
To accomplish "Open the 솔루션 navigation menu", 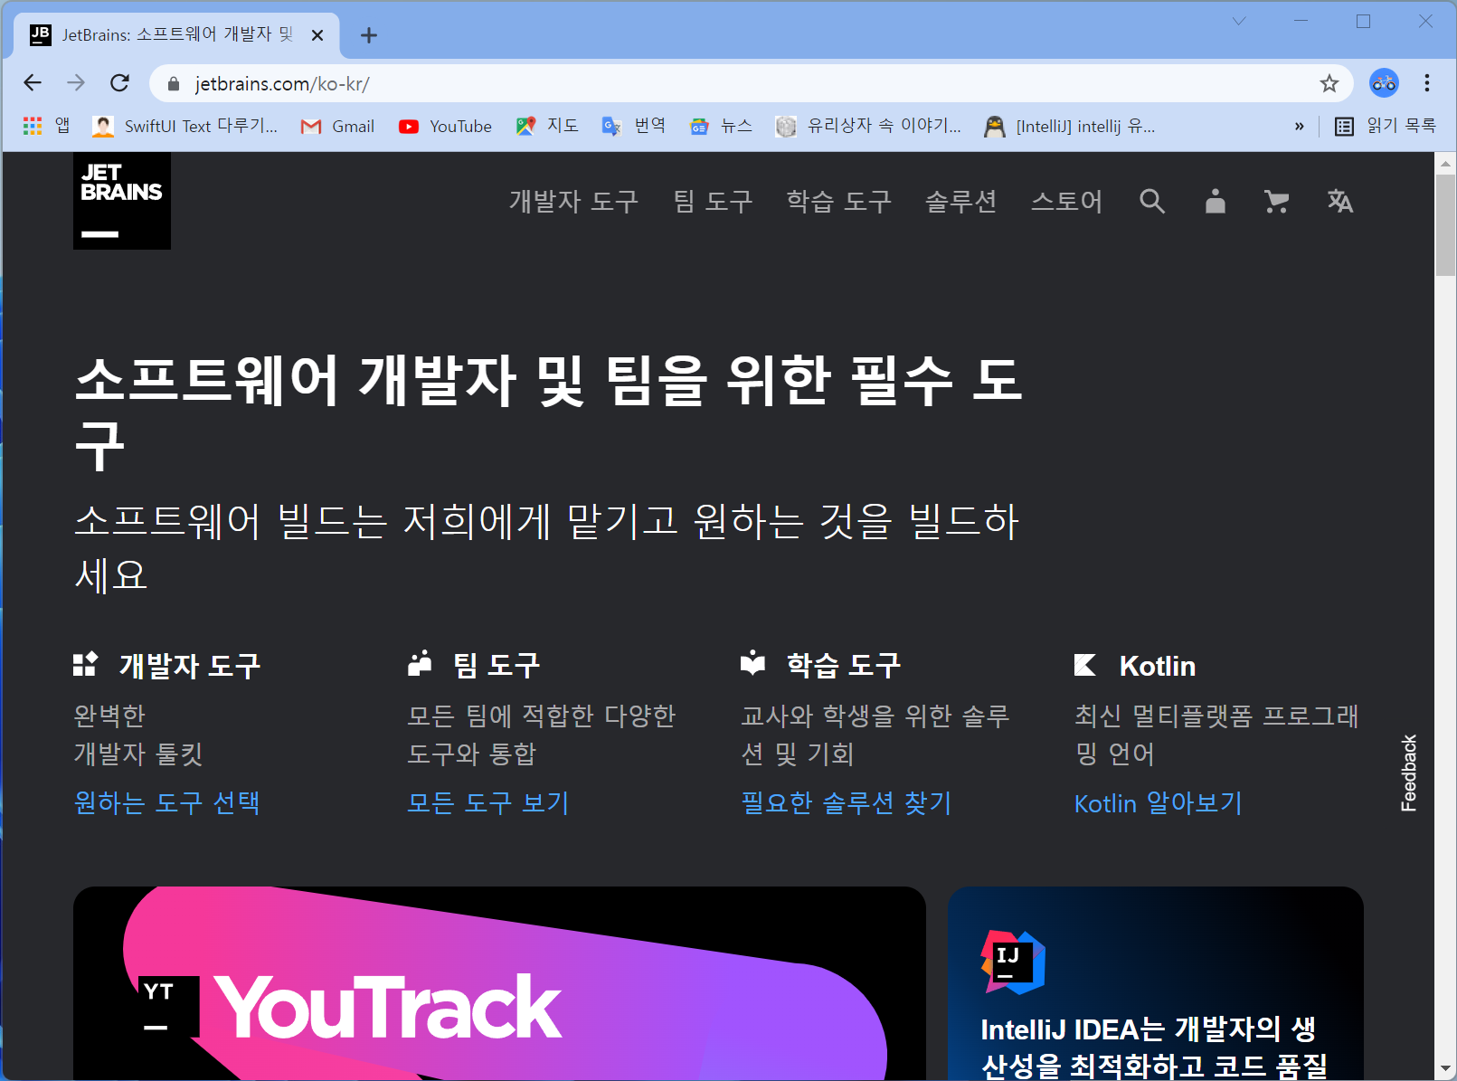I will [960, 201].
